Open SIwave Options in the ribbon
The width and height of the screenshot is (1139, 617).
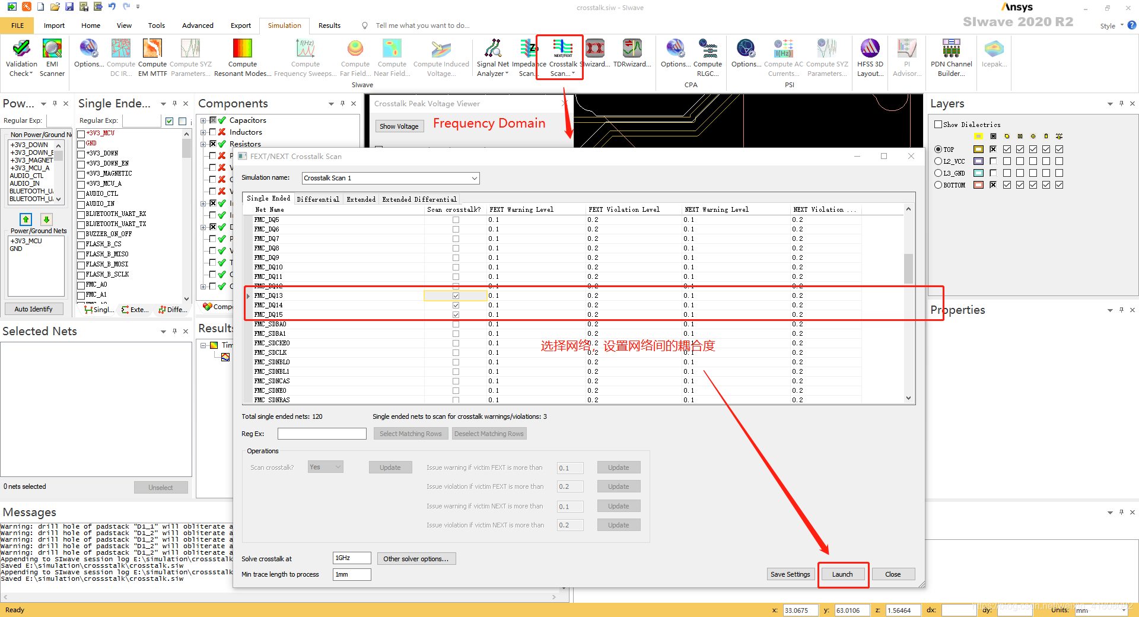pyautogui.click(x=89, y=53)
